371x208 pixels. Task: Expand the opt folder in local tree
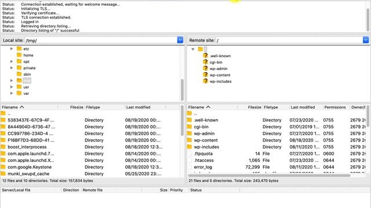point(12,62)
